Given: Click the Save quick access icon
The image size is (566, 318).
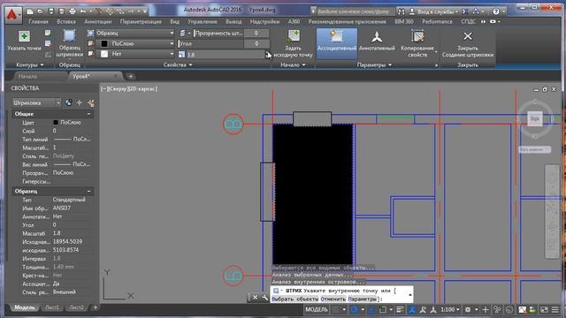Looking at the screenshot, I should pos(51,11).
